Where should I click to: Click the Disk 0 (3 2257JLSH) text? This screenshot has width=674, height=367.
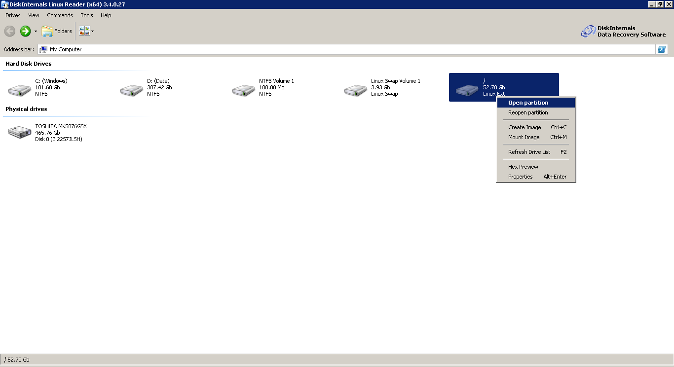pyautogui.click(x=59, y=139)
